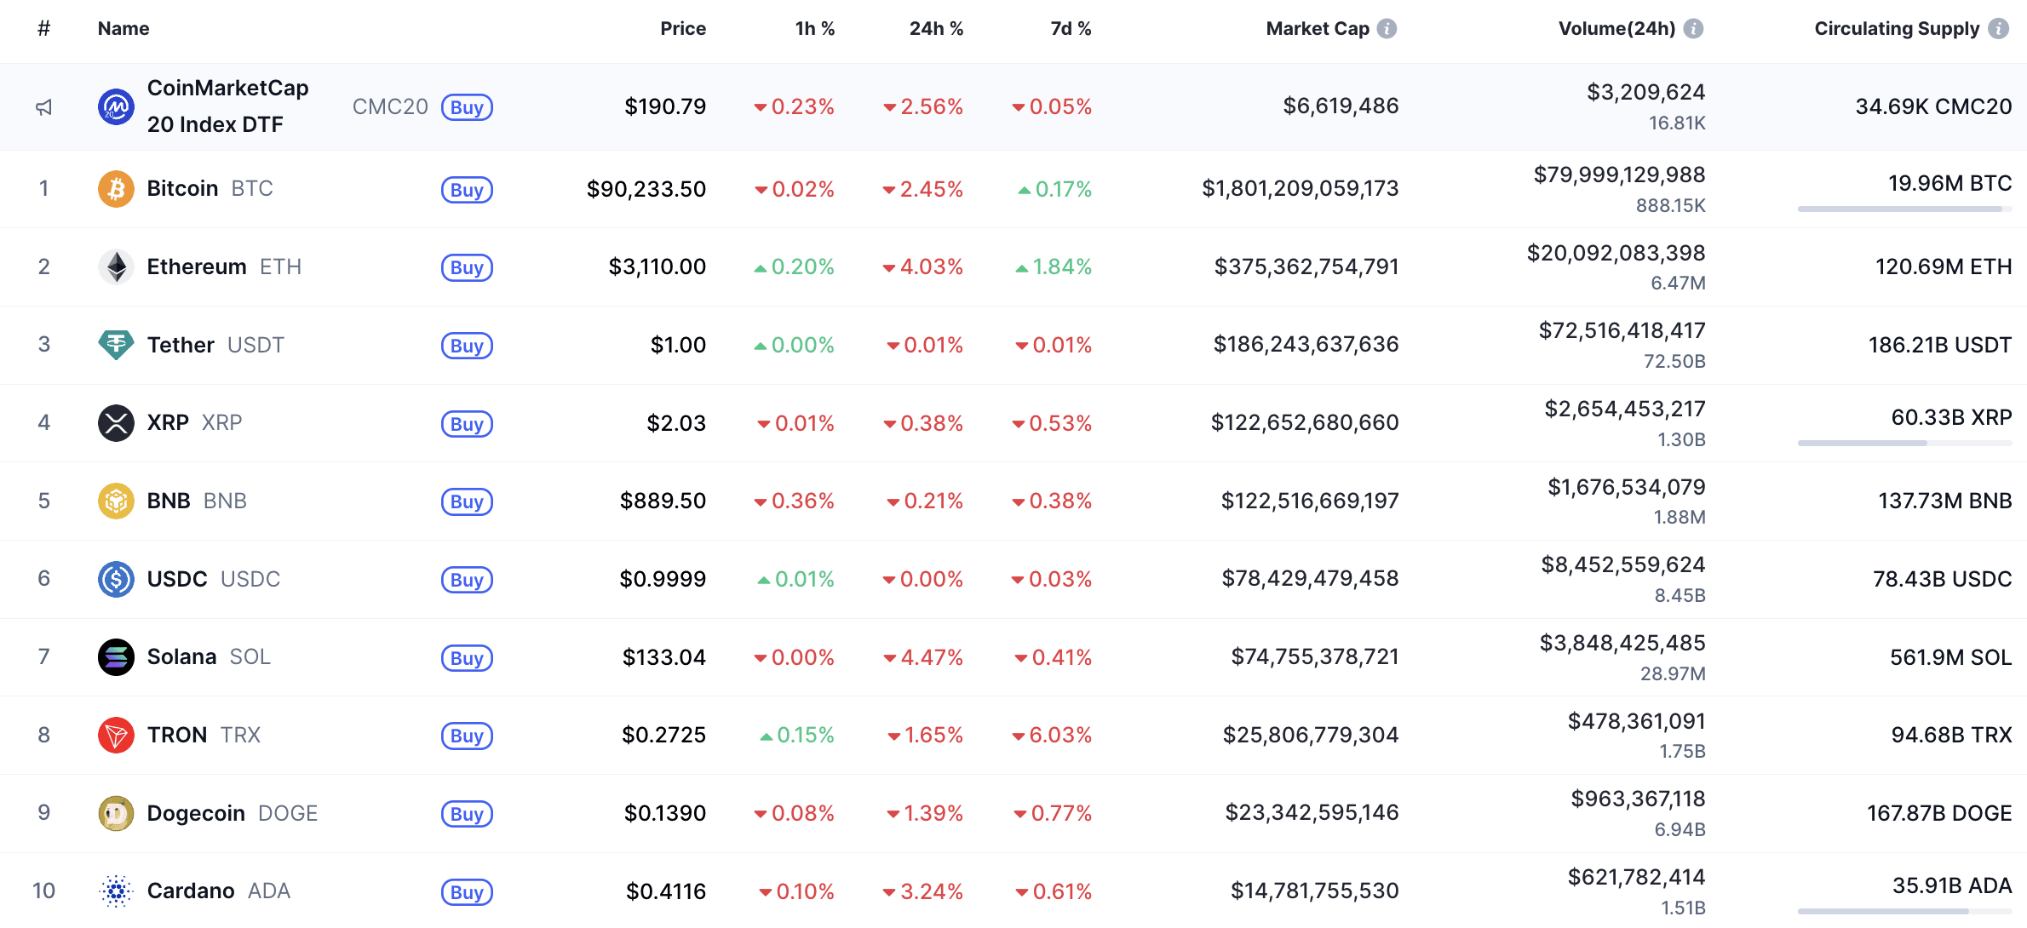Image resolution: width=2027 pixels, height=928 pixels.
Task: Open the Market Cap info tooltip icon
Action: pos(1387,27)
